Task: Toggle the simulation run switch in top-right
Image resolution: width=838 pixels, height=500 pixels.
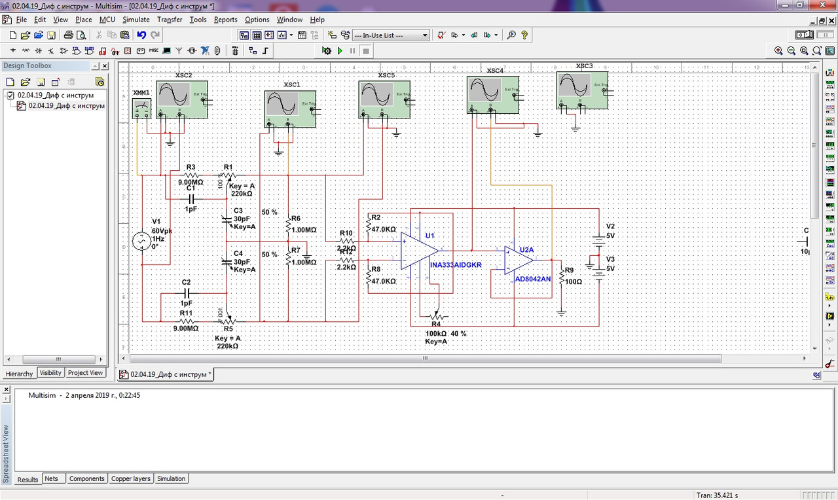Action: (804, 35)
